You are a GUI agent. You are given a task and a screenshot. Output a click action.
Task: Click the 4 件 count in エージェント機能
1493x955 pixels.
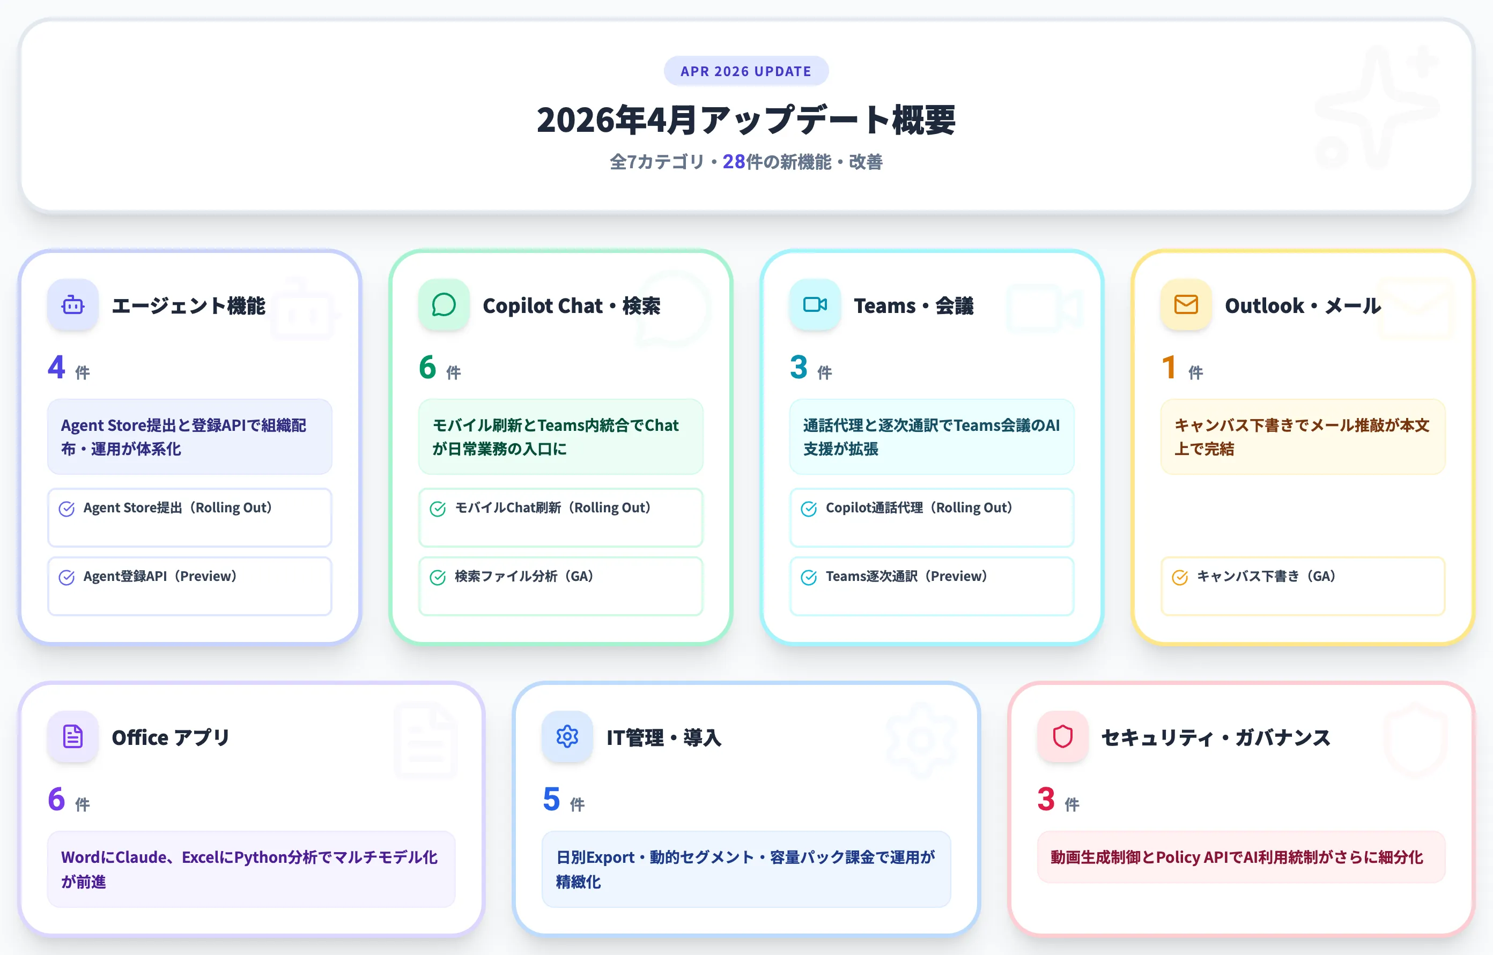pos(69,367)
